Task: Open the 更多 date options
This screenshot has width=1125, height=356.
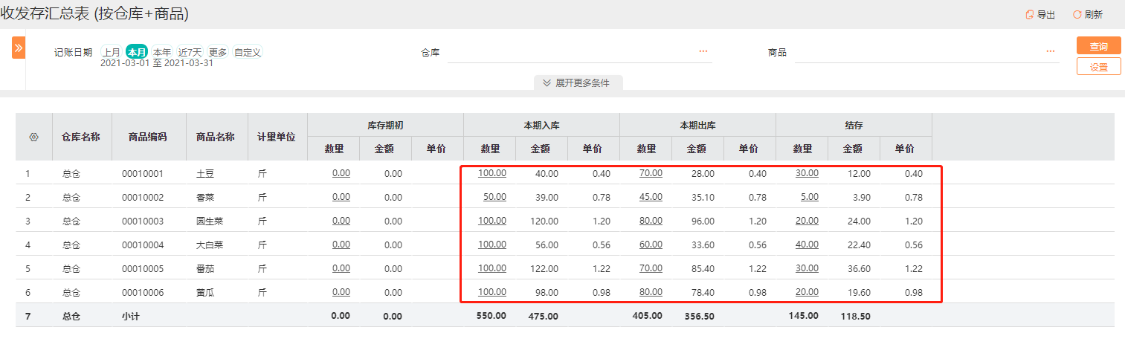Action: [x=218, y=52]
